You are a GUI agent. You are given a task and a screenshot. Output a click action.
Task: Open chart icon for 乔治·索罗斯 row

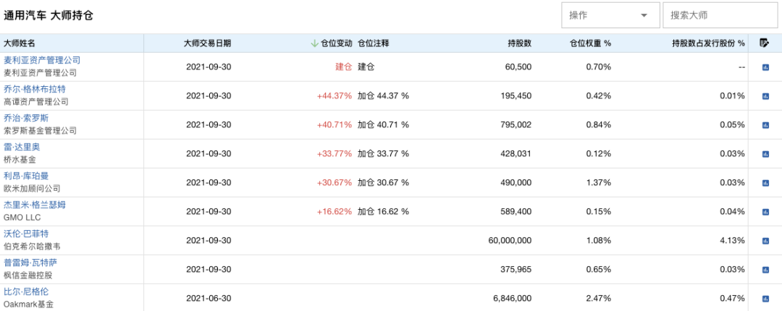[x=765, y=125]
